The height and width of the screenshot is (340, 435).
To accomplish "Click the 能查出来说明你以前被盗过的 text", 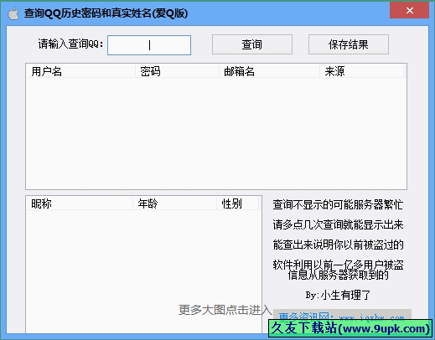I will pos(338,245).
